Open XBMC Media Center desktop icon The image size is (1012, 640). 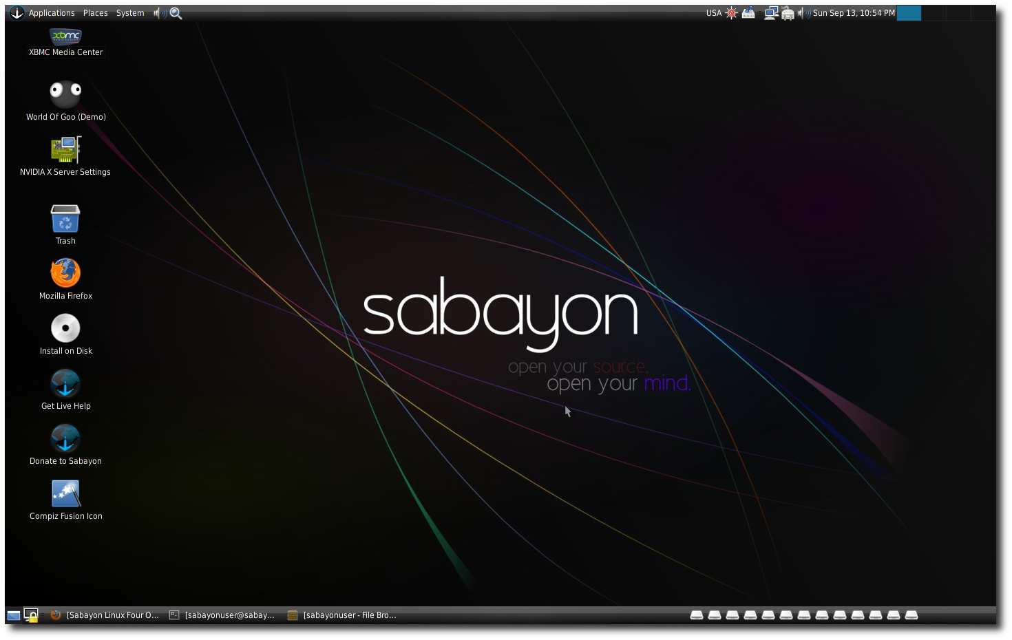pyautogui.click(x=65, y=42)
